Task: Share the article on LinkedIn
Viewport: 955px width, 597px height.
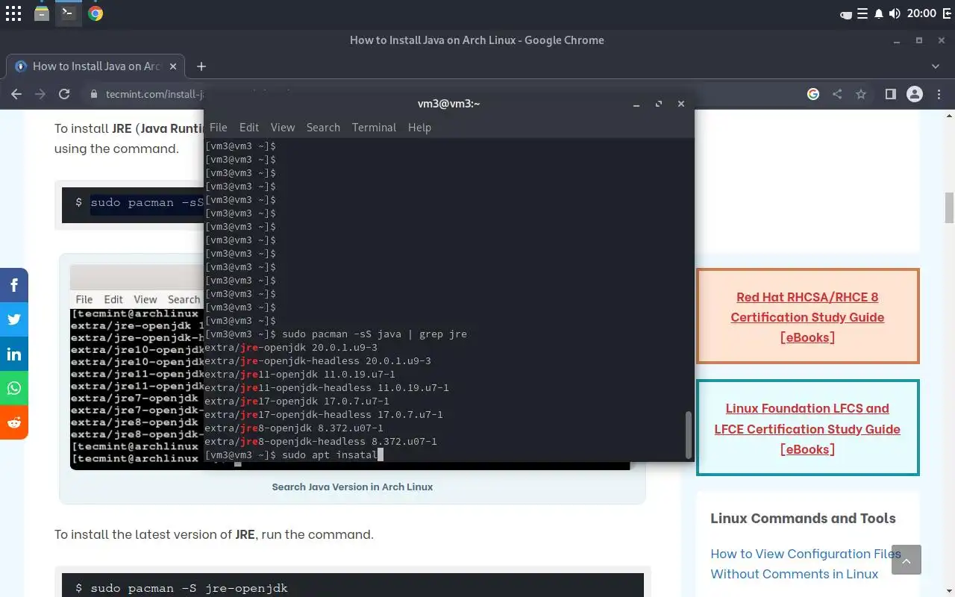Action: coord(14,354)
